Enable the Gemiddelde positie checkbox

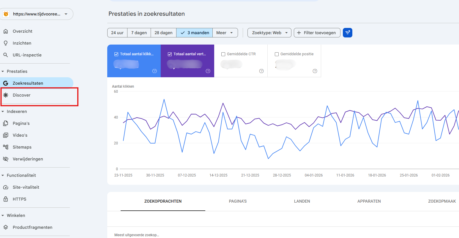pyautogui.click(x=277, y=54)
